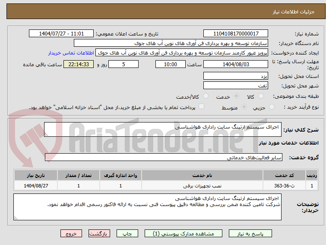Toggle the اسناد خزانه اسلامی payment checkbox
Viewport: 326px width, 245px height.
(201, 106)
